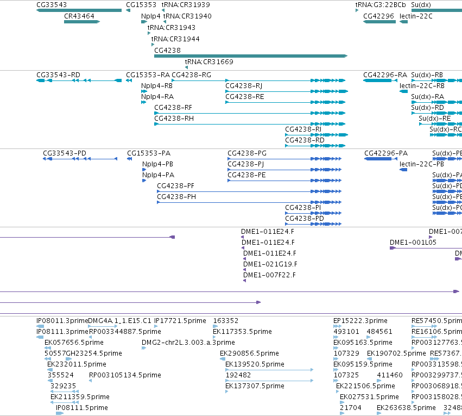Select transcript CG4238-RG
The image size is (462, 416).
click(258, 80)
